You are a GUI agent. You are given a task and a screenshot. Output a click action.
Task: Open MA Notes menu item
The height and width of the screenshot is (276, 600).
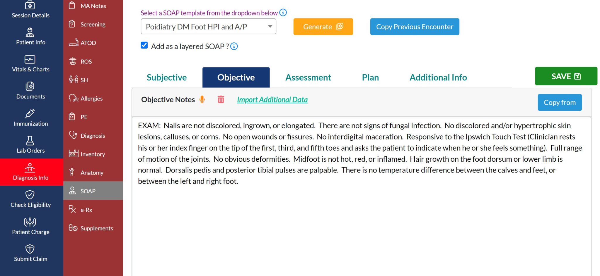93,6
